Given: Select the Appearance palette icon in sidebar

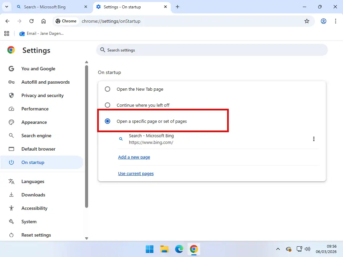Looking at the screenshot, I should tap(11, 122).
